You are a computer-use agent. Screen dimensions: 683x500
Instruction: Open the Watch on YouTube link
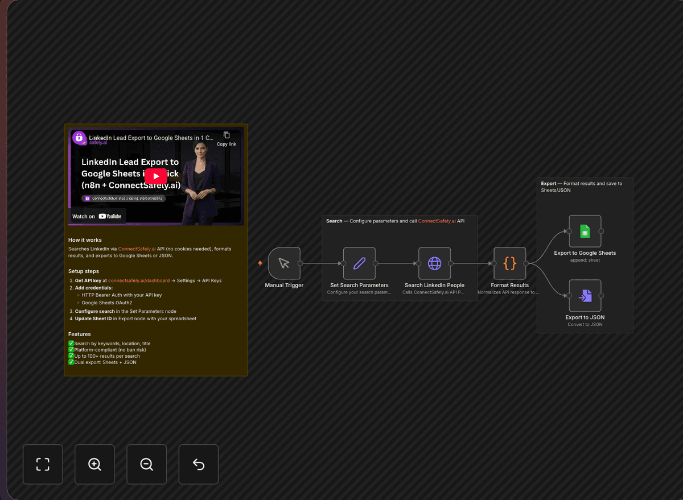click(x=97, y=216)
